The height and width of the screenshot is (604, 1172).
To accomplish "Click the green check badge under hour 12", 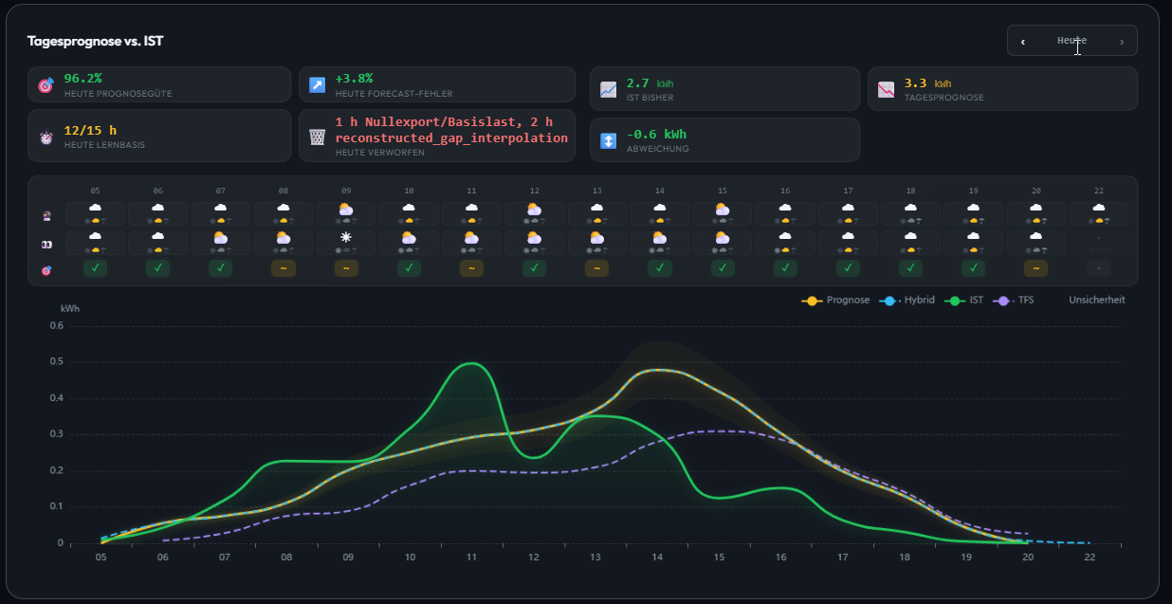I will tap(534, 268).
